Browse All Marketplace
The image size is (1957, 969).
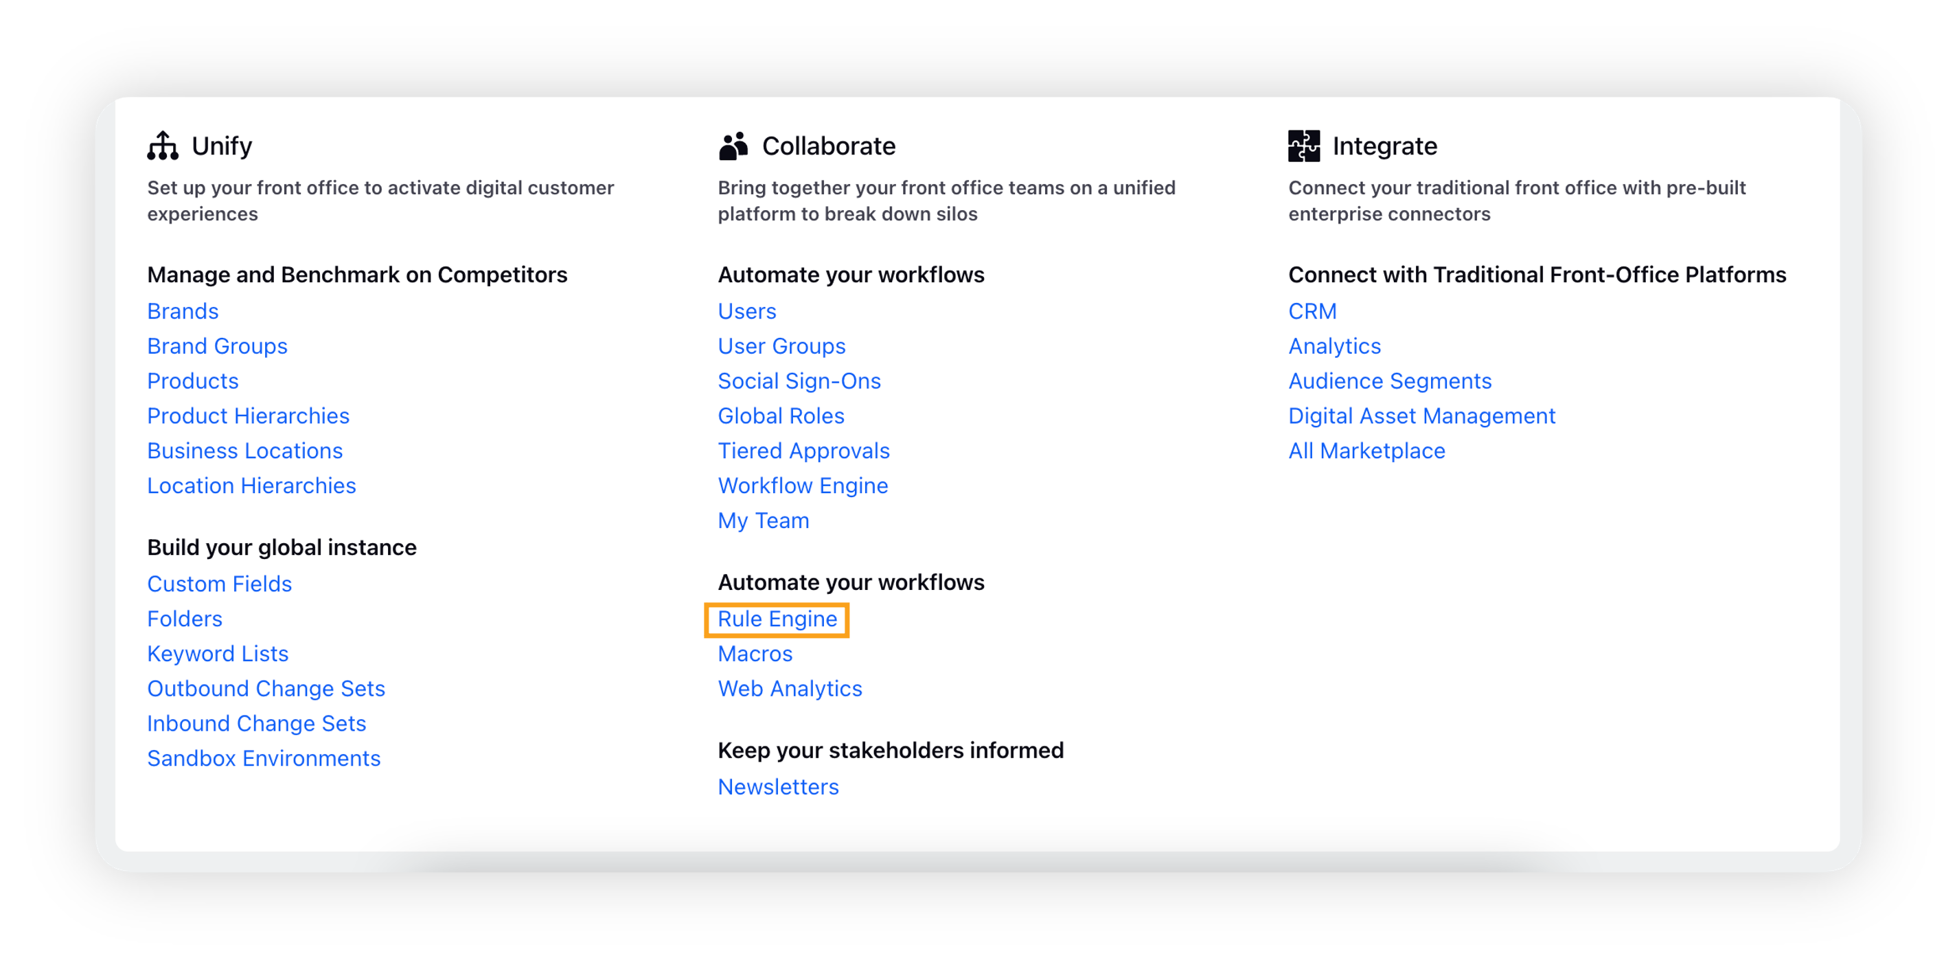point(1366,451)
